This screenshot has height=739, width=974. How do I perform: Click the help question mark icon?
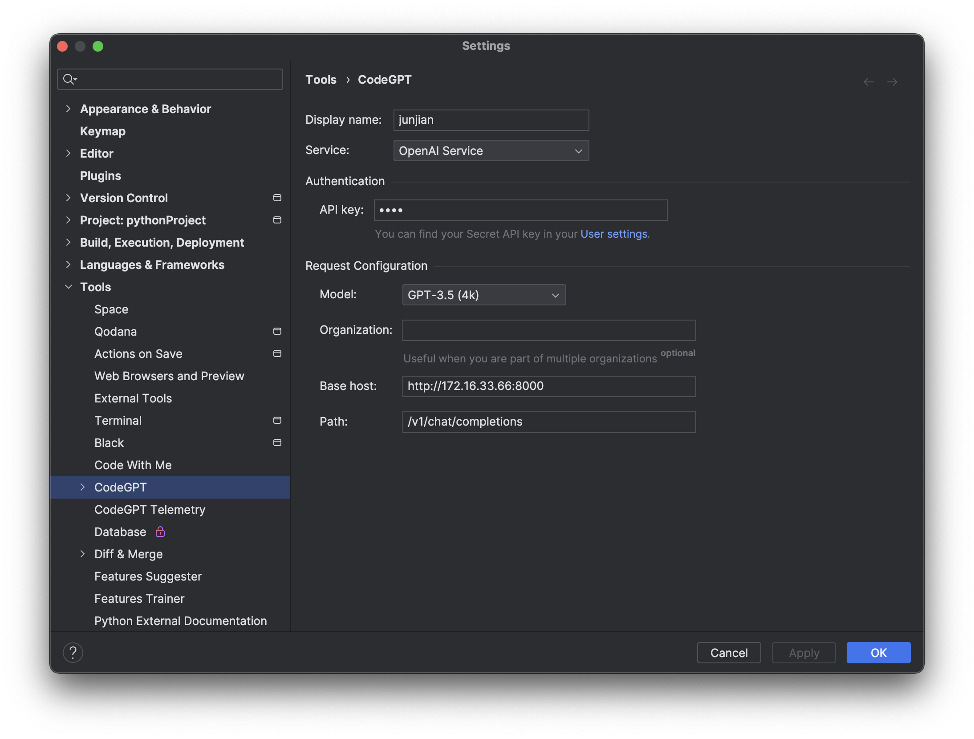point(73,653)
